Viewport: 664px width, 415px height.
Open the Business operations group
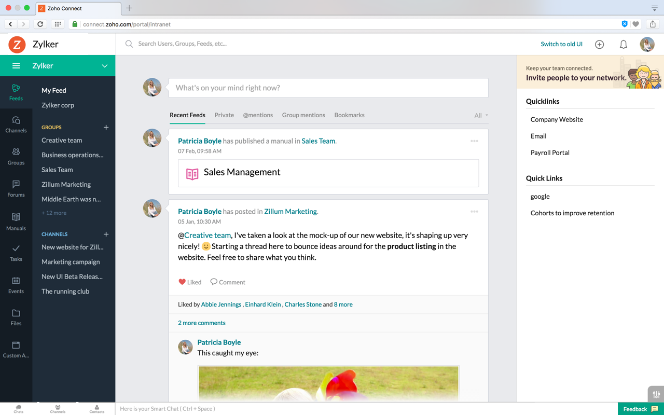click(73, 155)
